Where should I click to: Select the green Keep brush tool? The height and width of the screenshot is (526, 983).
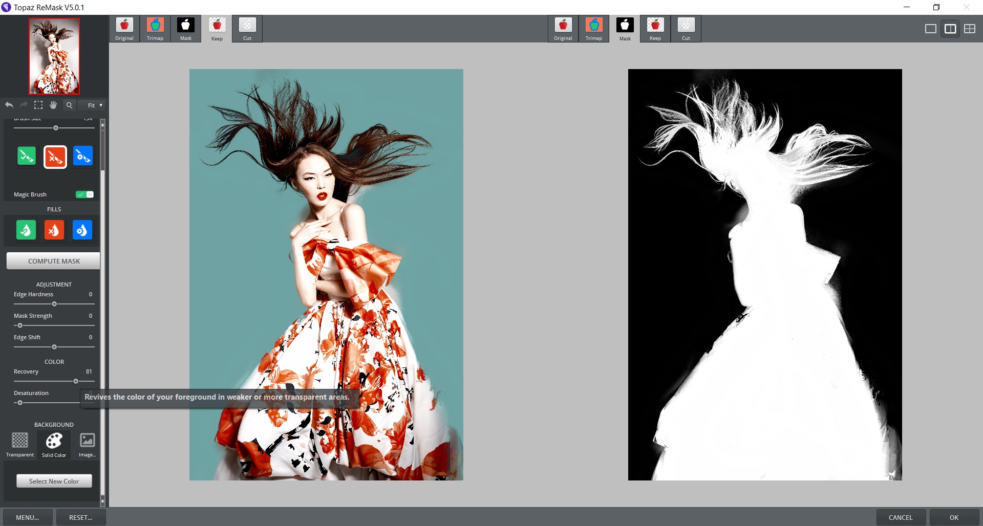[x=26, y=157]
